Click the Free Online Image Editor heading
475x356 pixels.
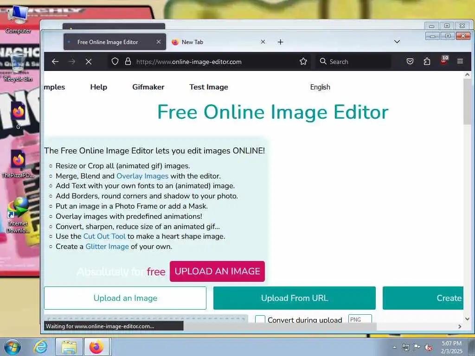point(273,112)
